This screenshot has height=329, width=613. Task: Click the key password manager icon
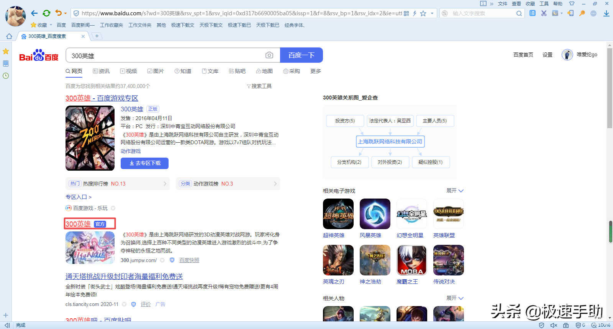pos(582,13)
